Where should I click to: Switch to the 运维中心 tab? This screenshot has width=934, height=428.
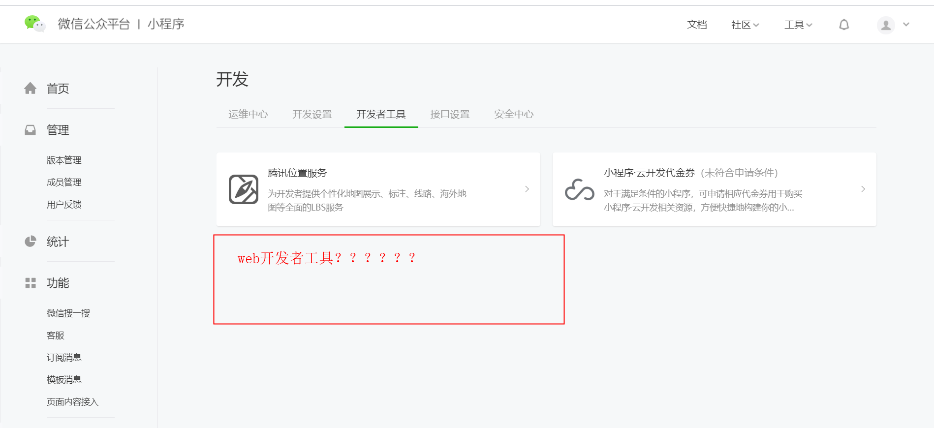tap(248, 114)
